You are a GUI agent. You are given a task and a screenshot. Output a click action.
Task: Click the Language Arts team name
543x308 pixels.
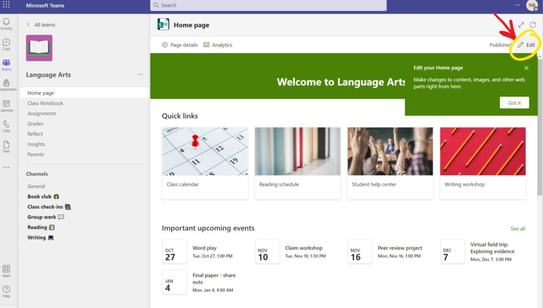tap(48, 74)
